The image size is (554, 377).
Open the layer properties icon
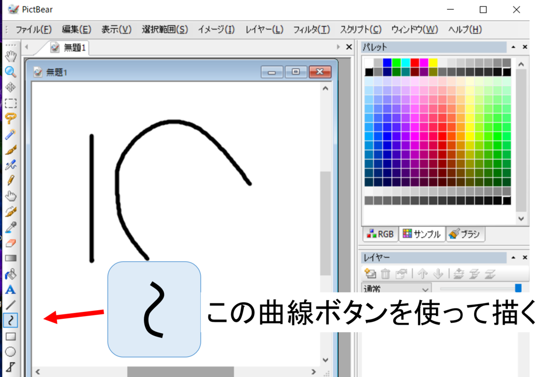tap(401, 273)
